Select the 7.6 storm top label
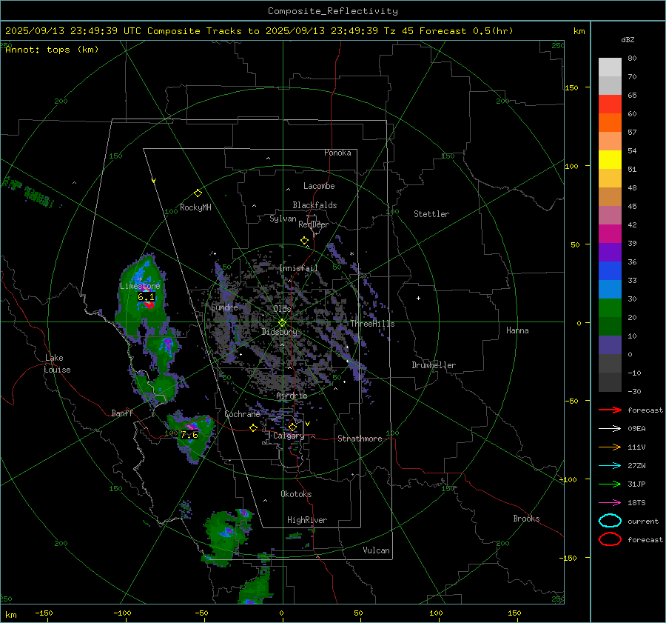 (189, 435)
